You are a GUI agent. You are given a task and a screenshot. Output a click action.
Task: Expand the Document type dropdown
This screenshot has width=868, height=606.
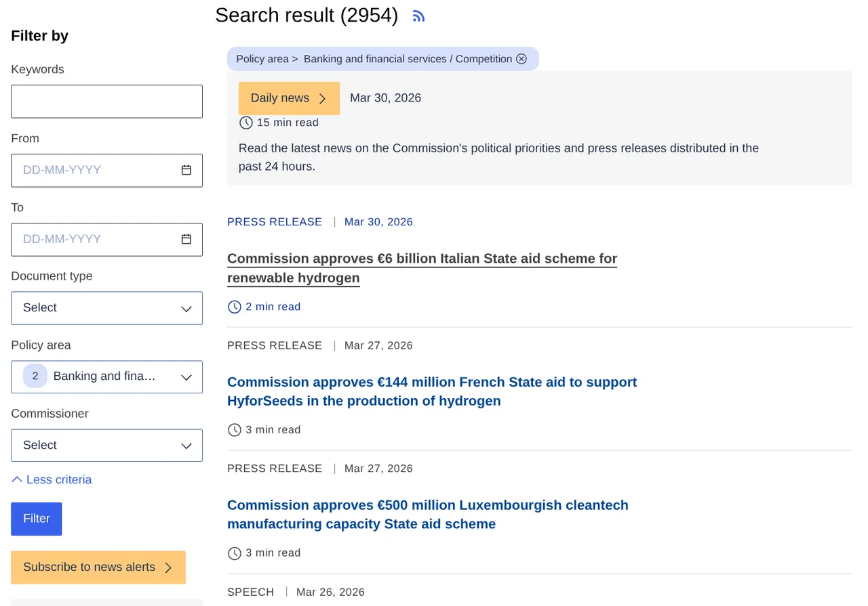[x=106, y=308]
